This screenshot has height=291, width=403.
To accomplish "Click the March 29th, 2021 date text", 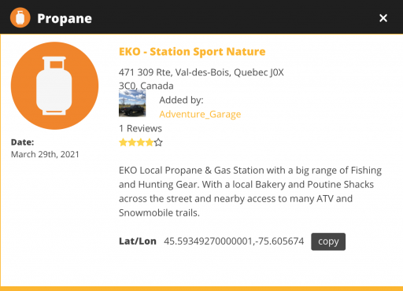I will [x=45, y=154].
